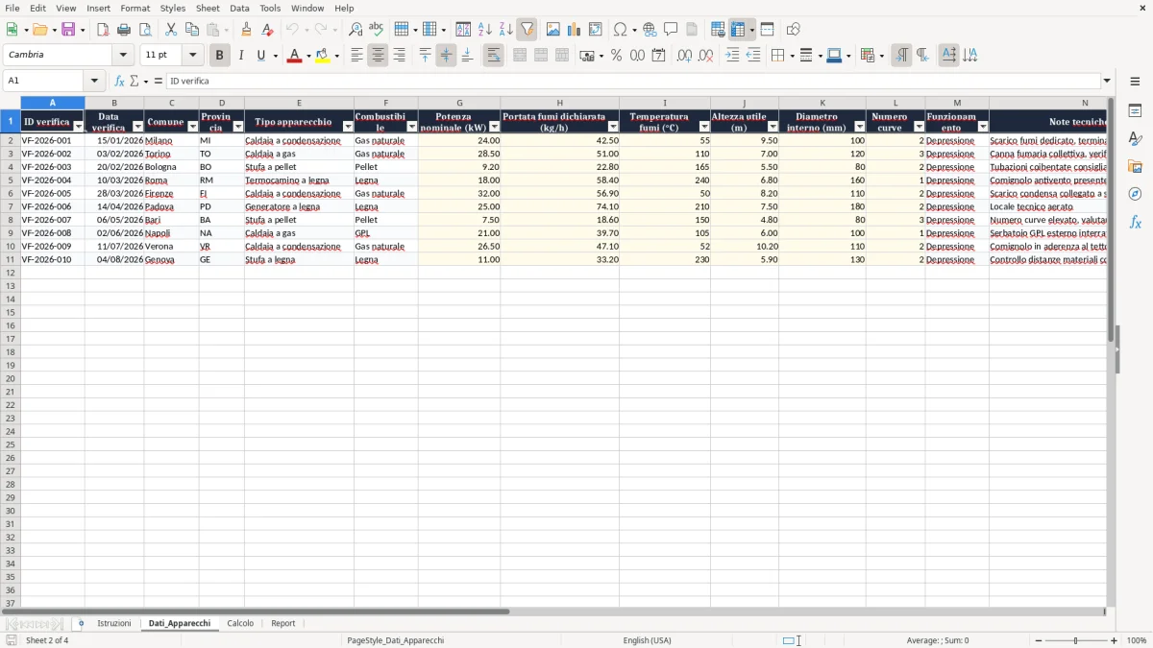Open the Sheet menu
Viewport: 1153px width, 648px height.
[x=208, y=8]
